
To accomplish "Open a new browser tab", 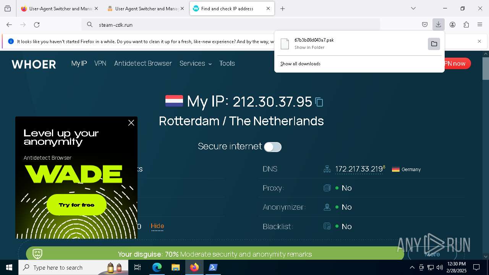I will point(283,8).
